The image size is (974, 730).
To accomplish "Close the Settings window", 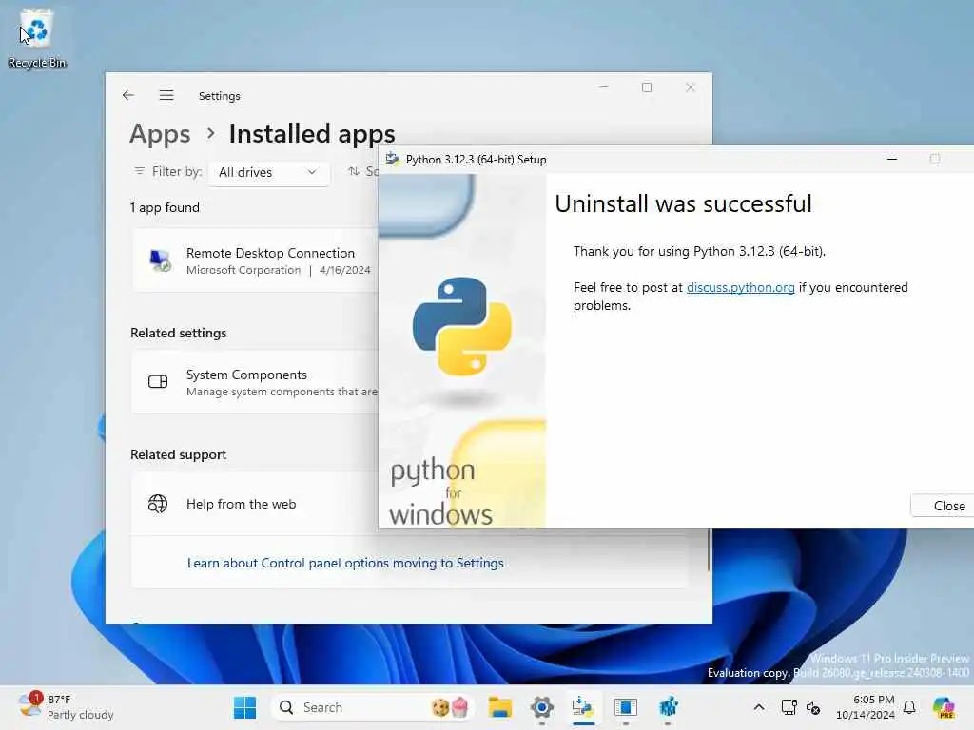I will [x=691, y=87].
